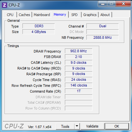Minimize the CPU-Z window

click(x=103, y=4)
